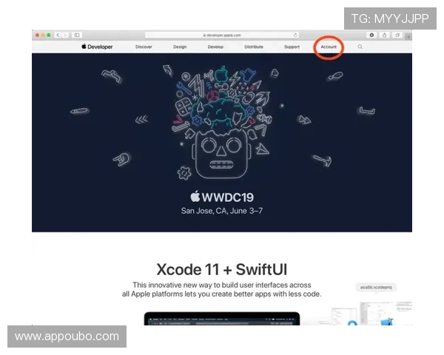This screenshot has width=444, height=355.
Task: Click the WWDC19 hero banner
Action: pyautogui.click(x=222, y=141)
